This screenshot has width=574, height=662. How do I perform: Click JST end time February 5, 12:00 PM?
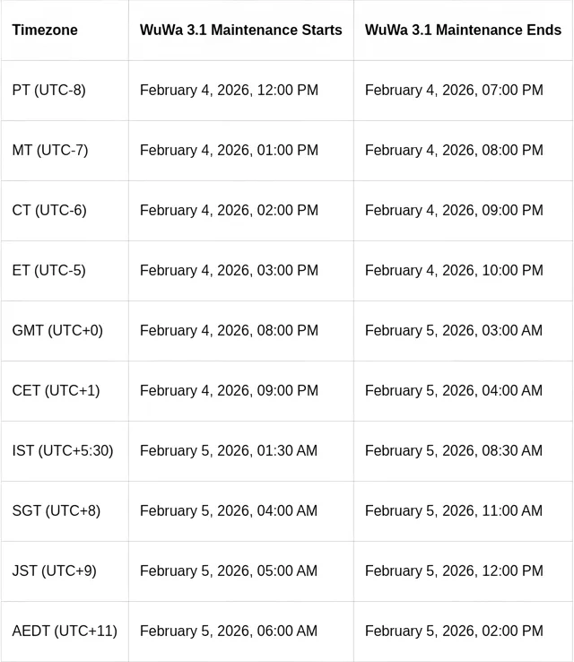454,571
